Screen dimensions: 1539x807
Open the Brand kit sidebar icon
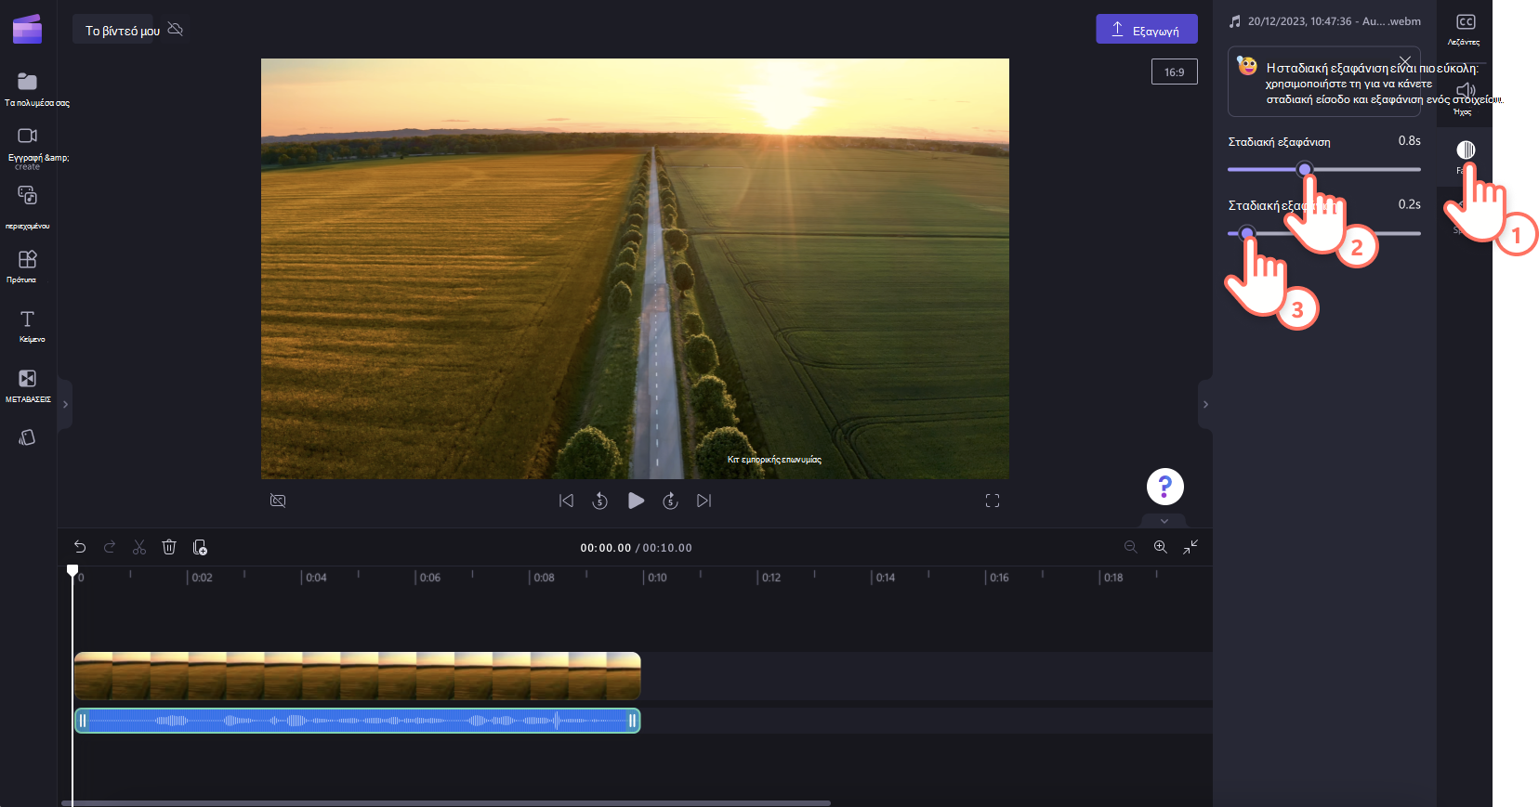pos(28,437)
